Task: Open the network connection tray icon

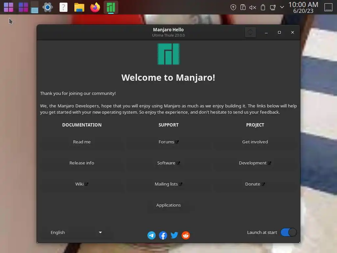Action: pyautogui.click(x=273, y=8)
